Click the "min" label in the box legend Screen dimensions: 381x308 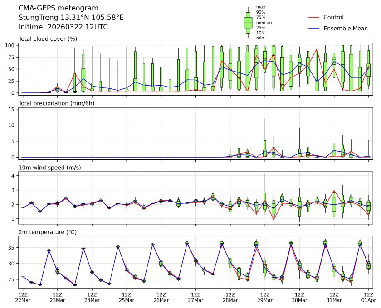click(x=260, y=38)
